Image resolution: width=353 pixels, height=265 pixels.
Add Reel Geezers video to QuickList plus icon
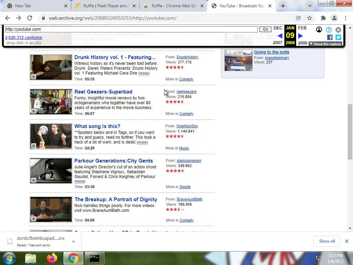coord(33,111)
